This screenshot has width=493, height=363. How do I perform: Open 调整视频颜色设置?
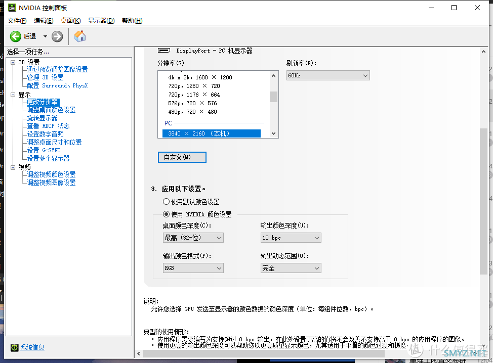pos(51,174)
